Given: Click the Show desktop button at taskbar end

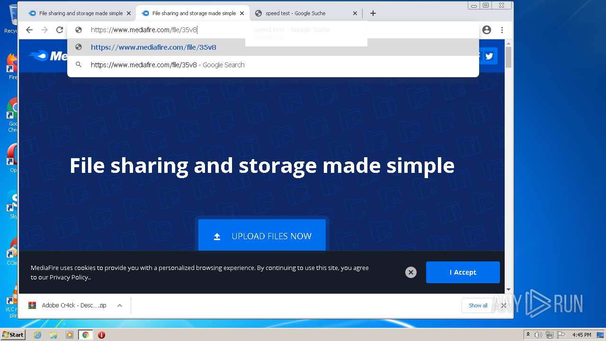Looking at the screenshot, I should (x=601, y=335).
